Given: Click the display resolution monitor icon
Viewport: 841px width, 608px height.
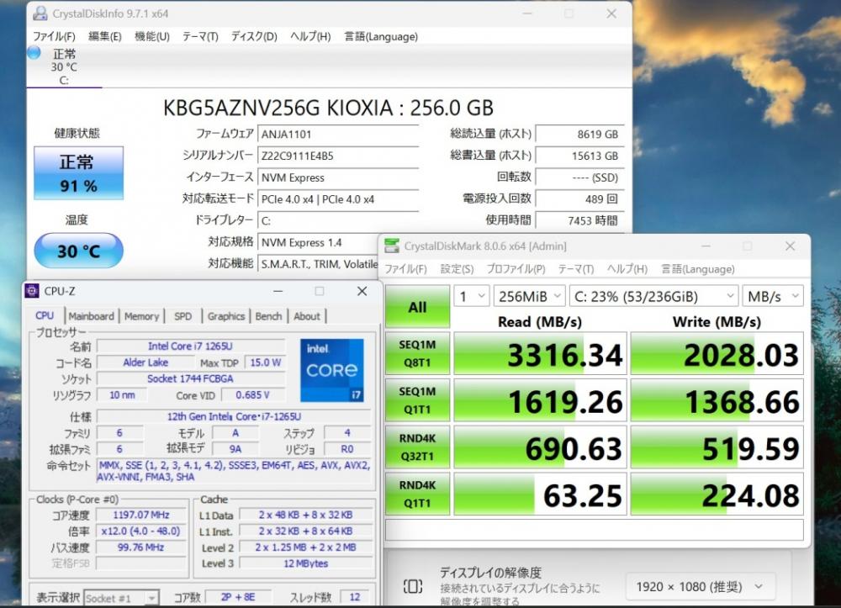Looking at the screenshot, I should [412, 586].
